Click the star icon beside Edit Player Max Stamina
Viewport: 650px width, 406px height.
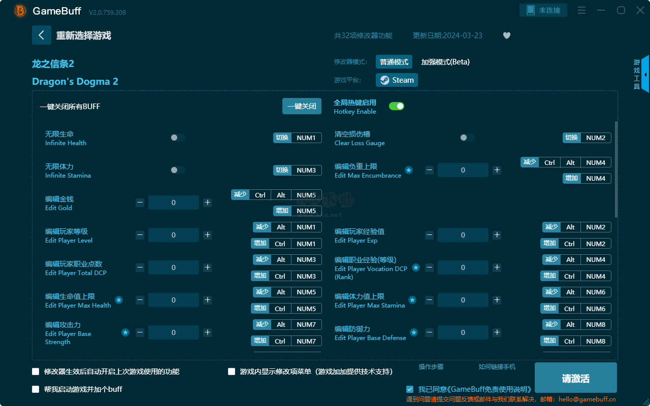coord(412,300)
